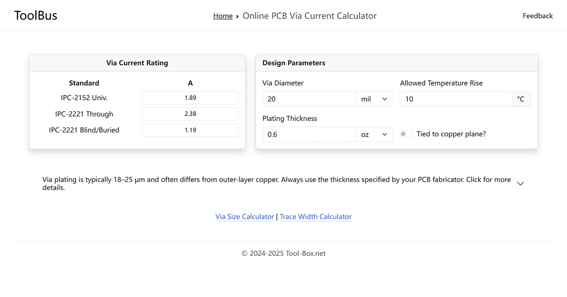Screen dimensions: 567x297
Task: Click the Via Current Rating panel header
Action: [x=137, y=62]
